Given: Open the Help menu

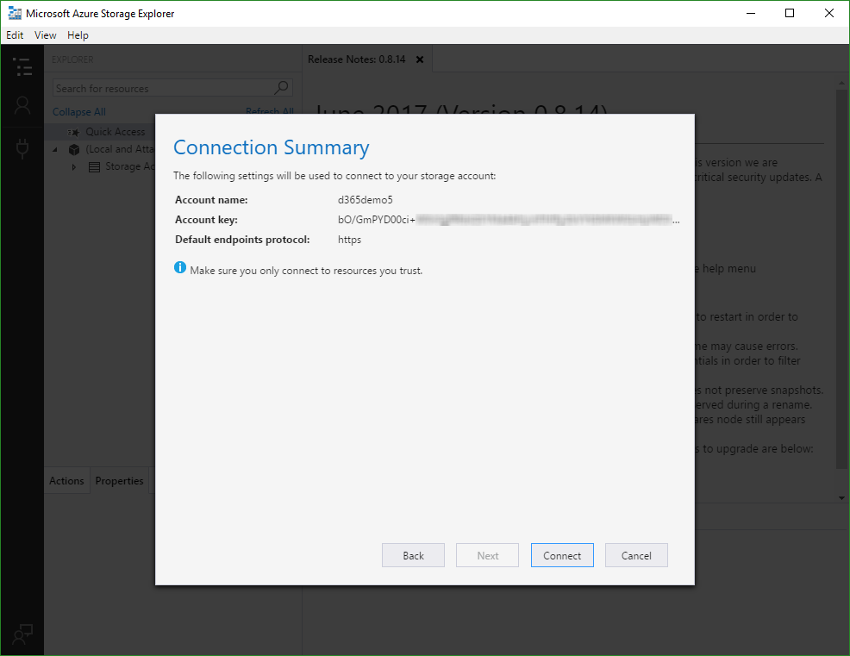Looking at the screenshot, I should coord(78,35).
